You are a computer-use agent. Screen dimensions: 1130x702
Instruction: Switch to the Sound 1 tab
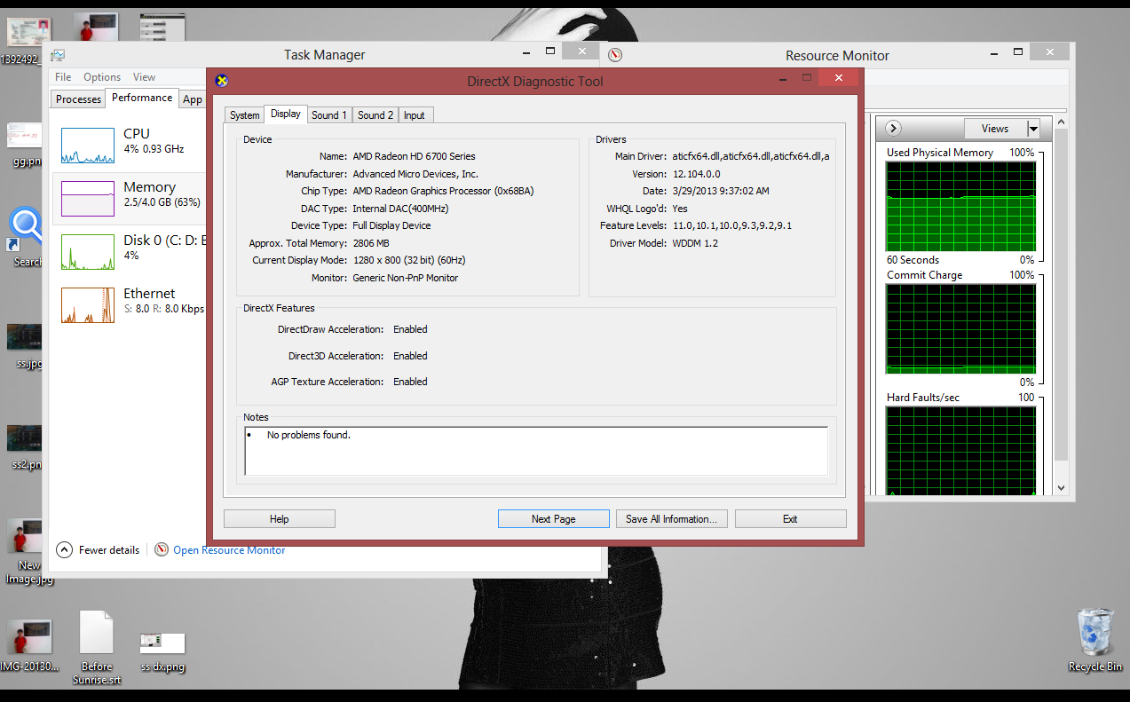click(x=328, y=114)
